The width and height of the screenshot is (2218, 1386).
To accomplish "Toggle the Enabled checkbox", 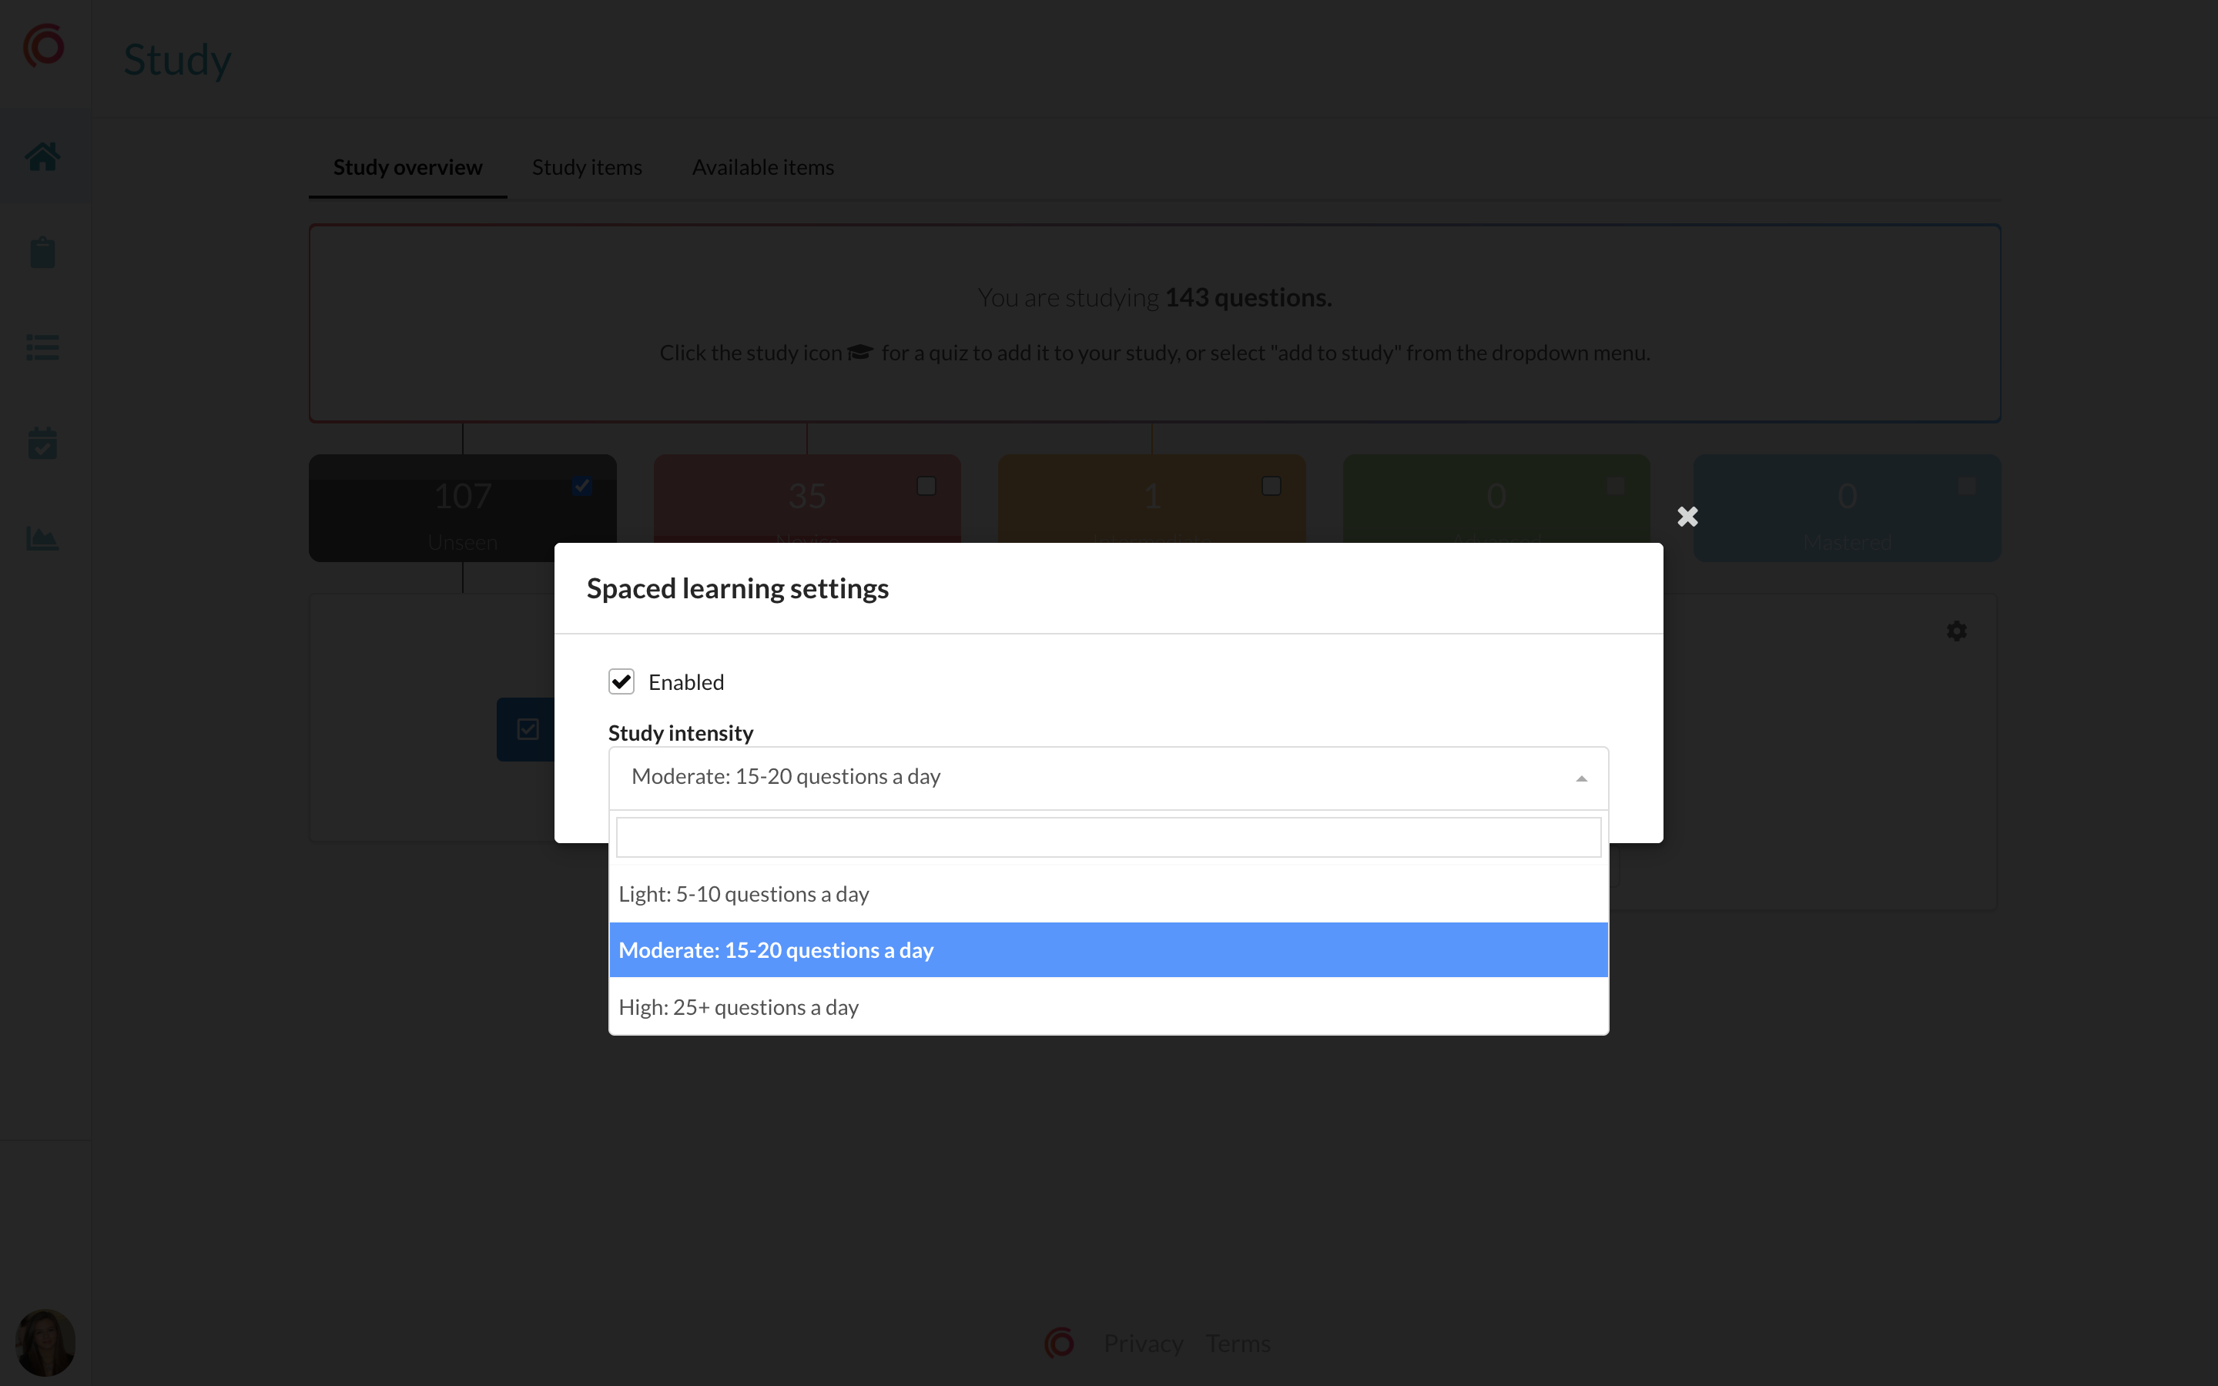I will coord(622,681).
